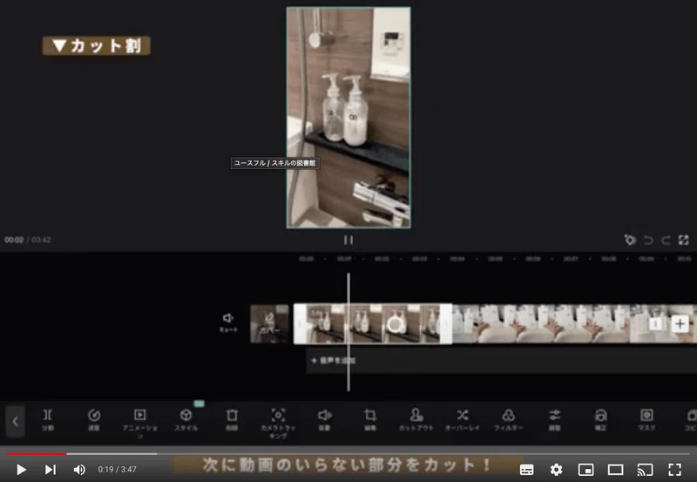The width and height of the screenshot is (697, 482).
Task: Skip to the next YouTube video
Action: click(51, 469)
